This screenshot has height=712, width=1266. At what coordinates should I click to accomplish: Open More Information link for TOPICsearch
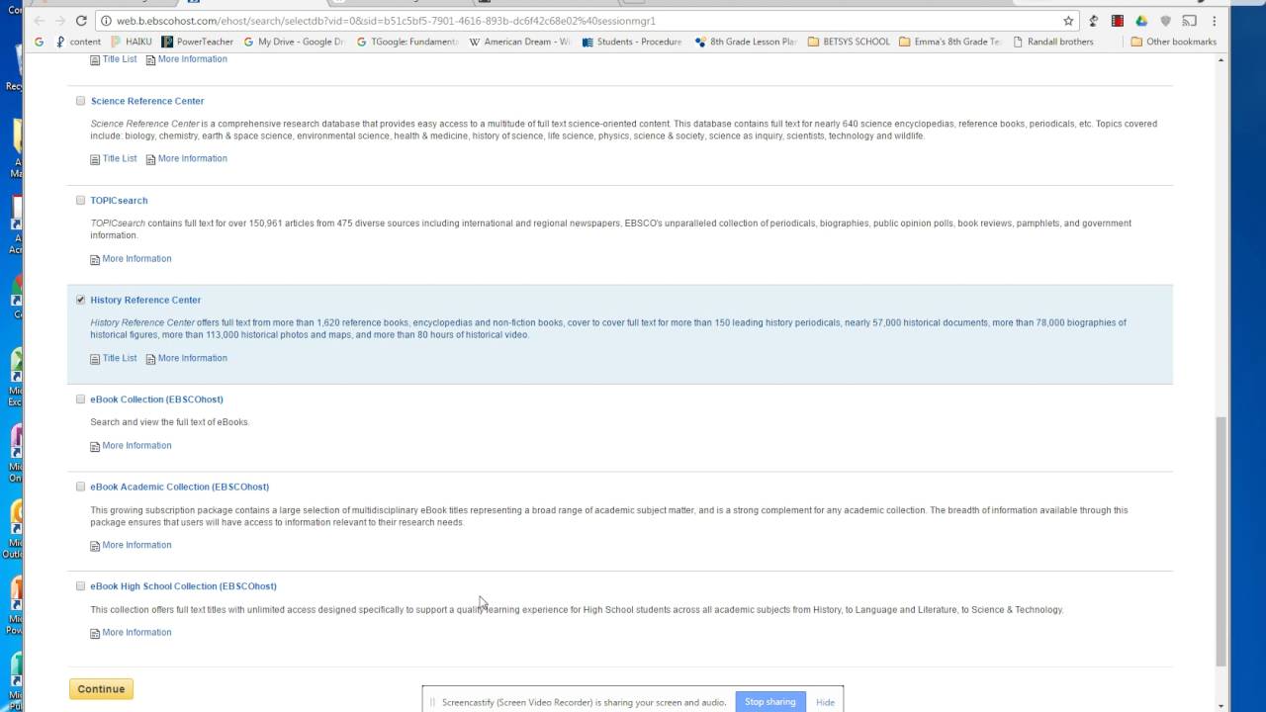pyautogui.click(x=136, y=258)
